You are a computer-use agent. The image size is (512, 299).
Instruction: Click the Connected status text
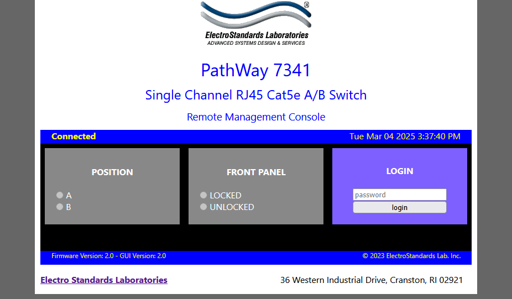(74, 137)
